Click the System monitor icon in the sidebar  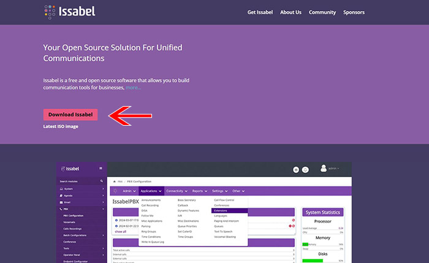pos(61,189)
